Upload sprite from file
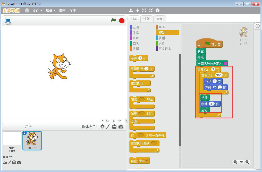Screen dimensions: 262x172 pyautogui.click(x=114, y=126)
